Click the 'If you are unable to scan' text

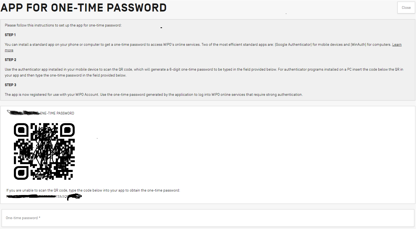tap(93, 190)
